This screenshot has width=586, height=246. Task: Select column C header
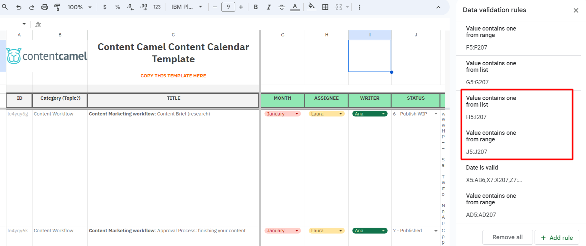(173, 35)
